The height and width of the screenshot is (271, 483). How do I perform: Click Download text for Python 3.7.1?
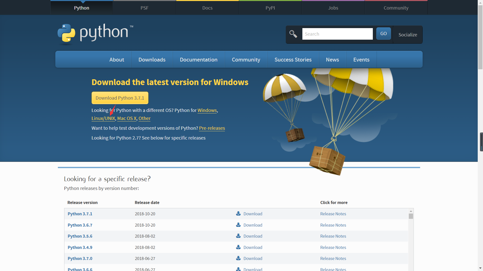coord(253,214)
